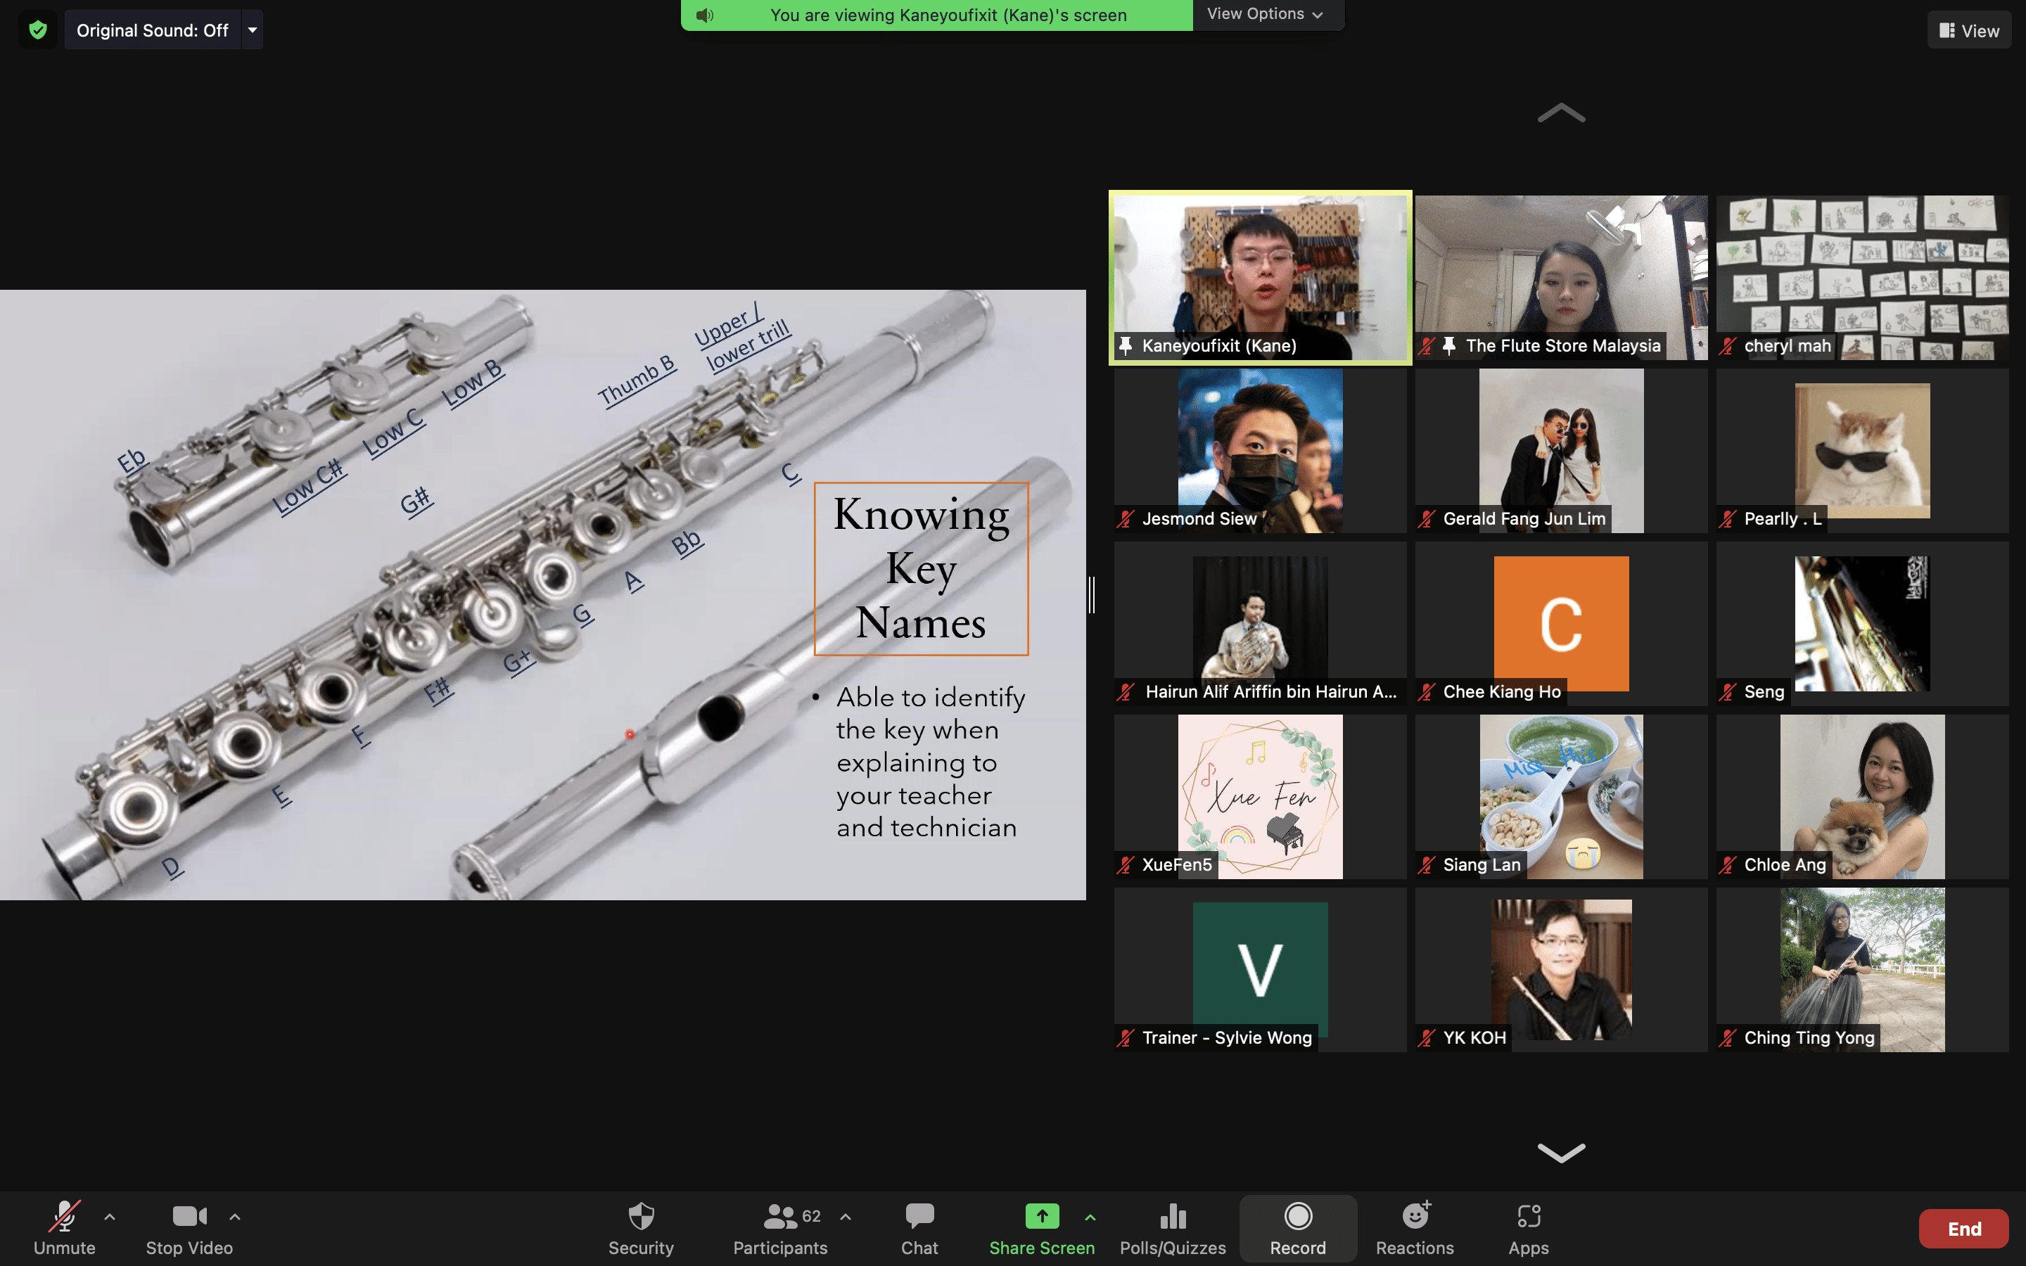This screenshot has width=2026, height=1266.
Task: Click the red End button
Action: (1963, 1228)
